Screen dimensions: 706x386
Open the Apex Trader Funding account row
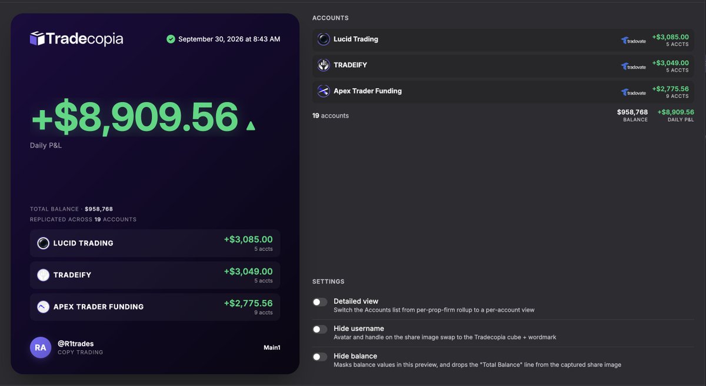(x=503, y=92)
